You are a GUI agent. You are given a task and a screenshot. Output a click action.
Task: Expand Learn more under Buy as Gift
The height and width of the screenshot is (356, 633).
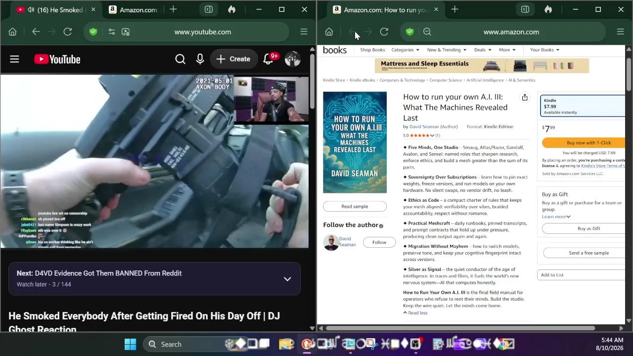556,217
